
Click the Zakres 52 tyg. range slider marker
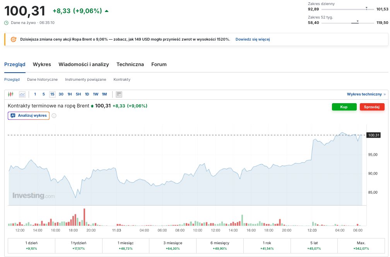click(357, 22)
